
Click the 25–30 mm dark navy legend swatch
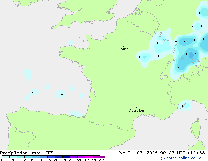(x=66, y=157)
